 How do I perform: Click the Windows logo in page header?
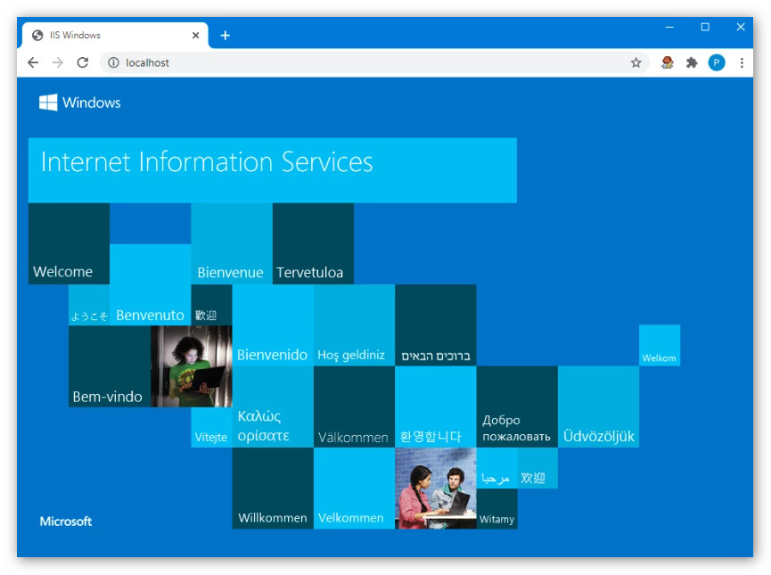[x=79, y=103]
